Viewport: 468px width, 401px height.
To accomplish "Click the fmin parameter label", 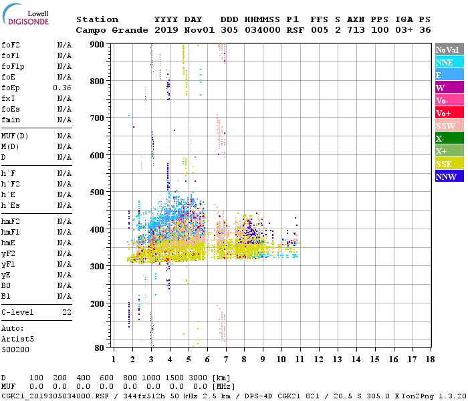I will (x=11, y=120).
